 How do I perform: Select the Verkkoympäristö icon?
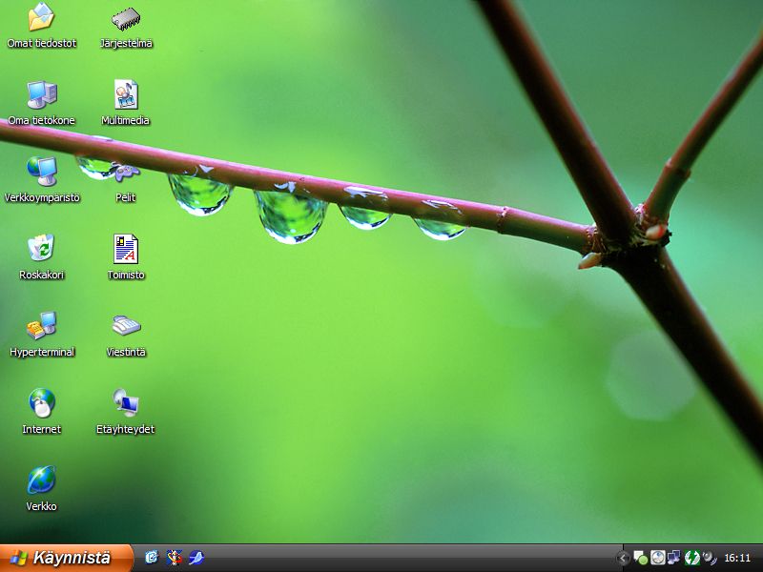(41, 173)
